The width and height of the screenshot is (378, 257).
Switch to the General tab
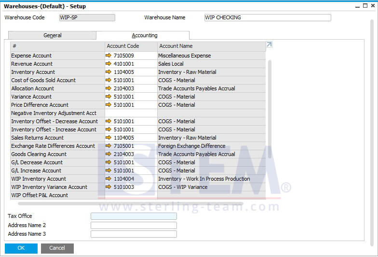click(52, 35)
